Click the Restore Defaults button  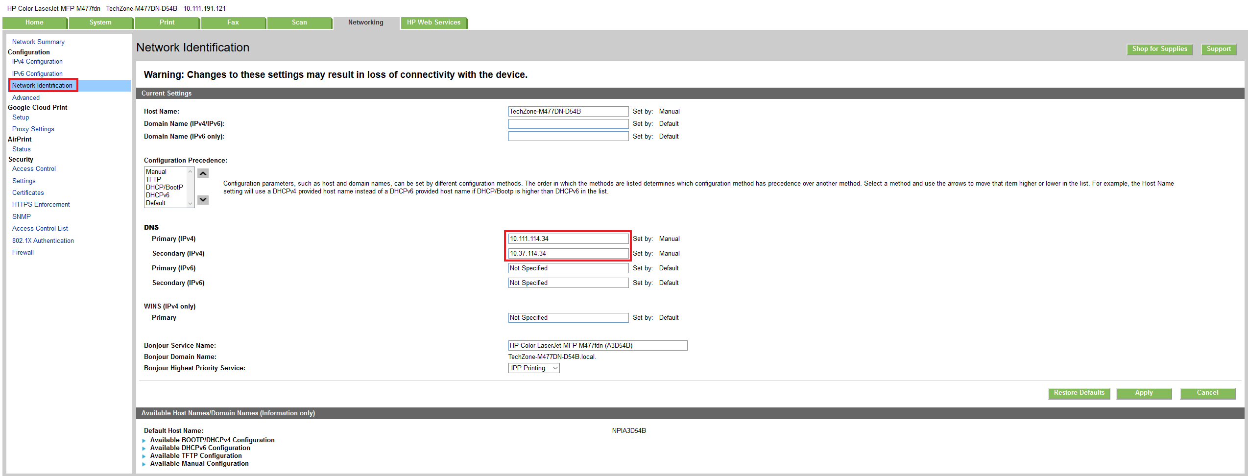[1079, 393]
